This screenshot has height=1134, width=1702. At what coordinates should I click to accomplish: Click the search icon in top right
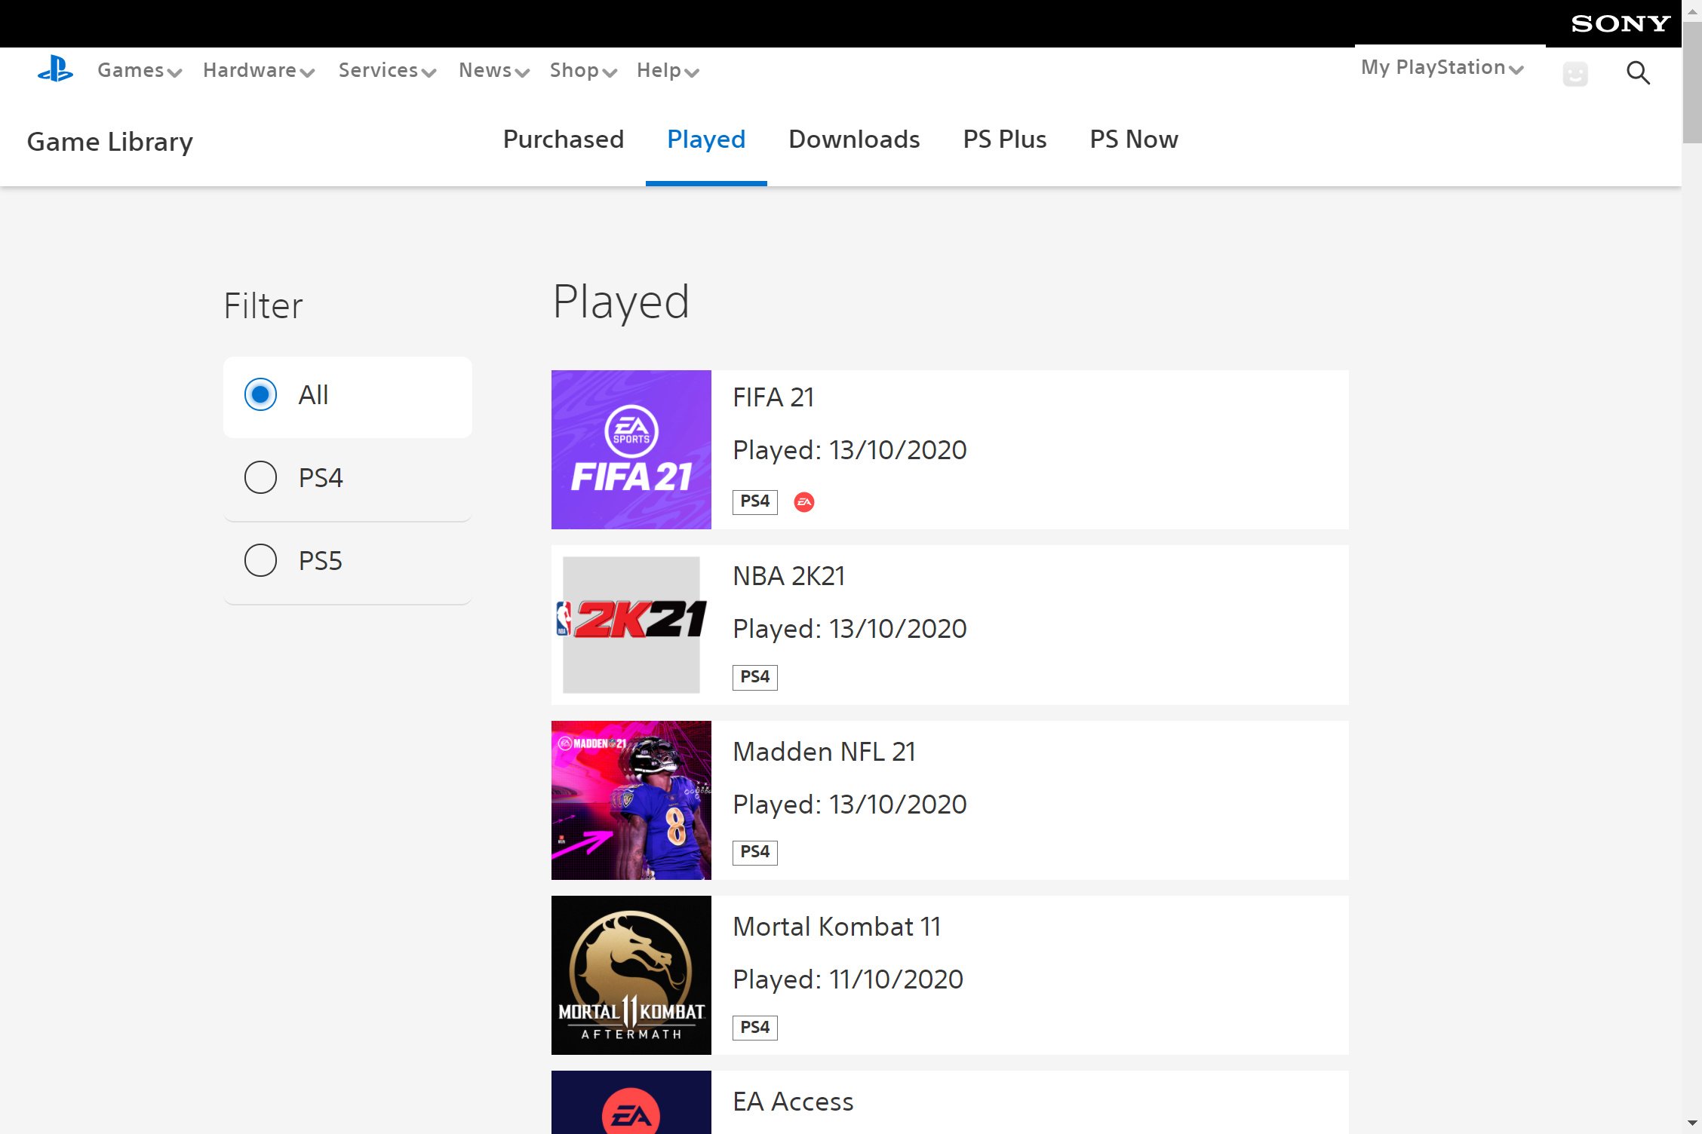1639,72
